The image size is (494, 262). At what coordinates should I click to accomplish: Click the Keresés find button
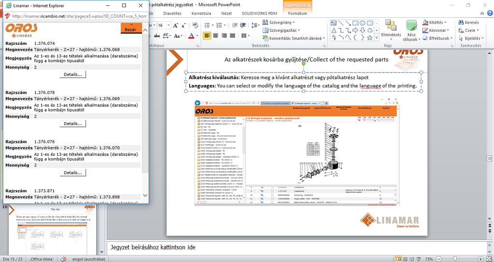tap(468, 22)
